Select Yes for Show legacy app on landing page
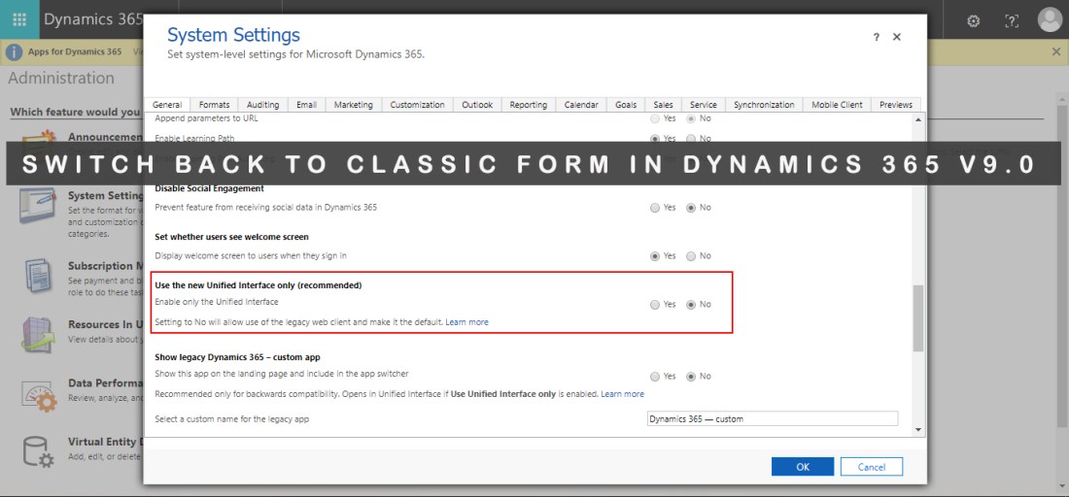 click(x=655, y=377)
